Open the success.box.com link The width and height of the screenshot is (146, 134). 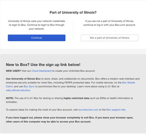tap(88, 110)
